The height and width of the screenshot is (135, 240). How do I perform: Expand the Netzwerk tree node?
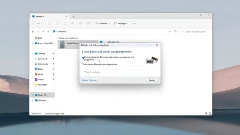(x=32, y=100)
